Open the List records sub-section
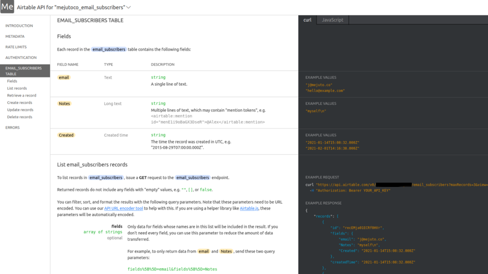Viewport: 488px width, 274px height. click(x=17, y=88)
